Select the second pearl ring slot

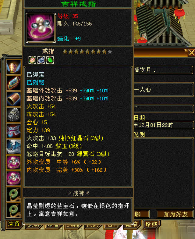coord(13,178)
